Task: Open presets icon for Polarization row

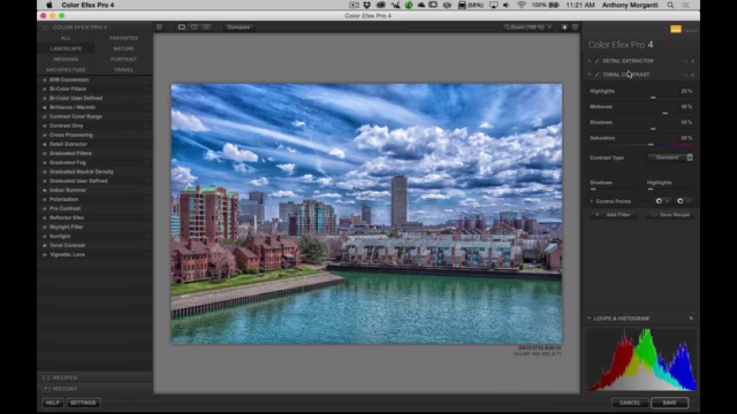Action: click(147, 200)
